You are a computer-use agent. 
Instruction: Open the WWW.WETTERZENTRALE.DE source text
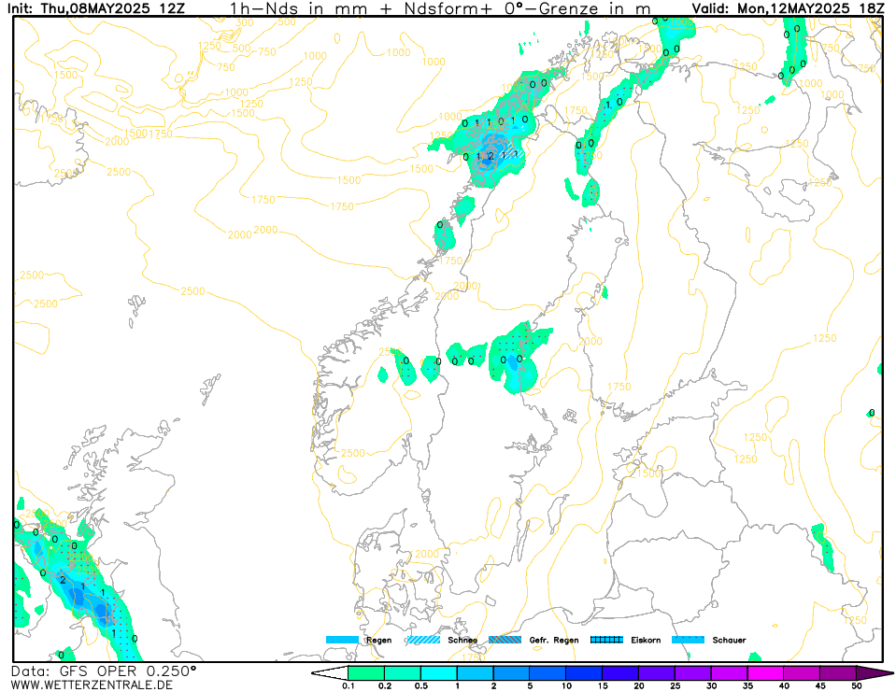point(92,684)
